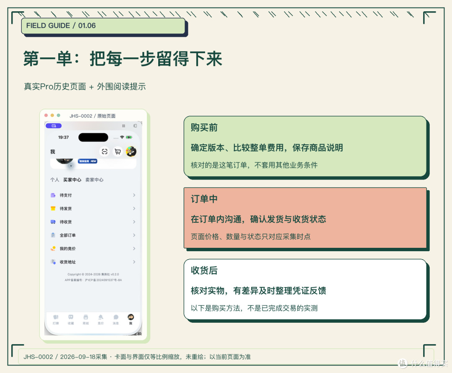The image size is (452, 373).
Task: Open the 消息 tab in the bottom bar
Action: tap(116, 319)
